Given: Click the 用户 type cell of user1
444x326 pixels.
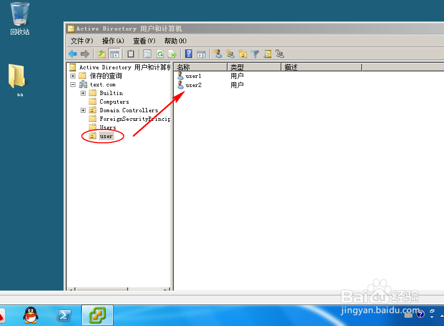Looking at the screenshot, I should (237, 76).
